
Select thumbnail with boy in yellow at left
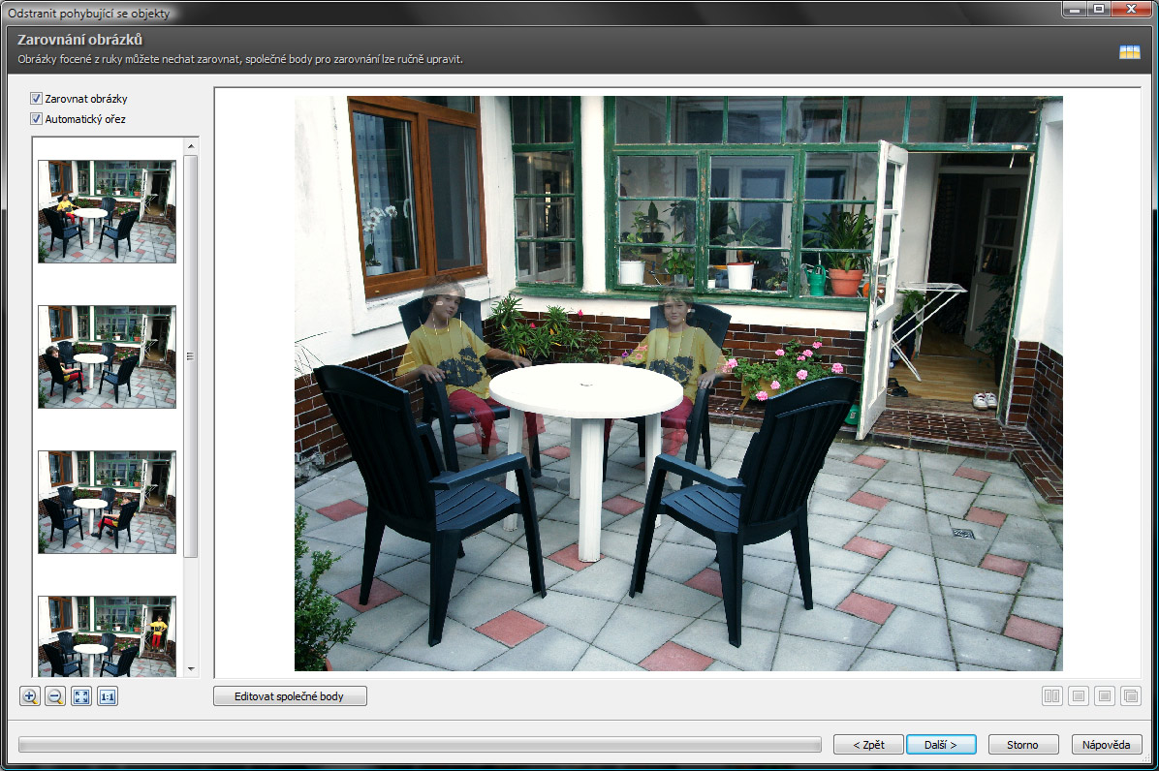pyautogui.click(x=108, y=211)
